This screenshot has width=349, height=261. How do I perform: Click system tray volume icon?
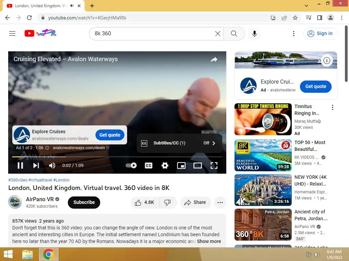tap(317, 254)
